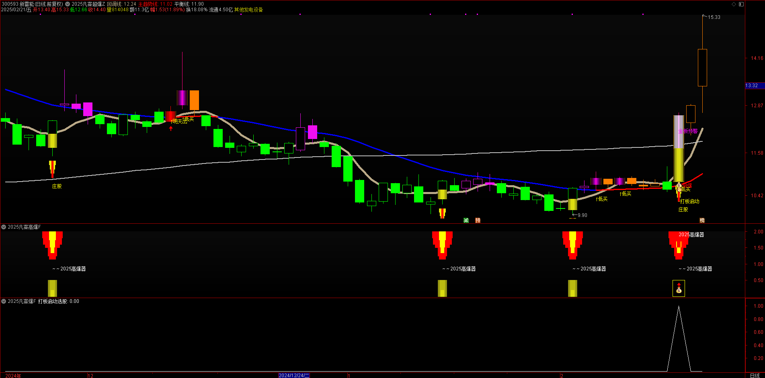Click the 2025凡客超爆Z indicator name
Image resolution: width=765 pixels, height=378 pixels.
[x=88, y=4]
